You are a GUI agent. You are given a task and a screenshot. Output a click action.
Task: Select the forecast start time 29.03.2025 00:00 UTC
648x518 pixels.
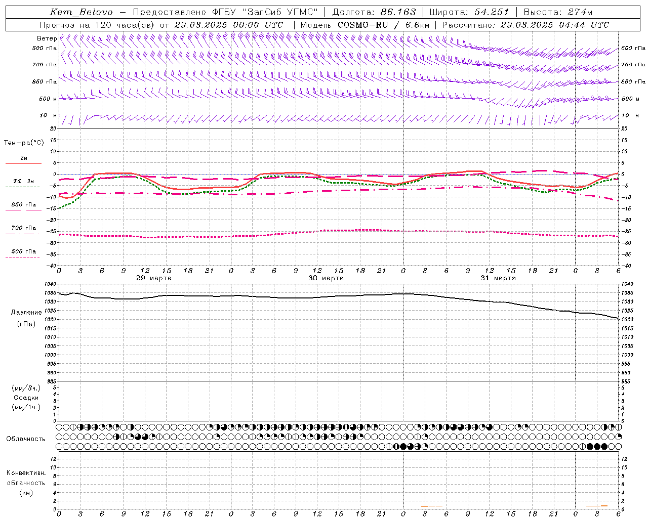click(x=228, y=25)
